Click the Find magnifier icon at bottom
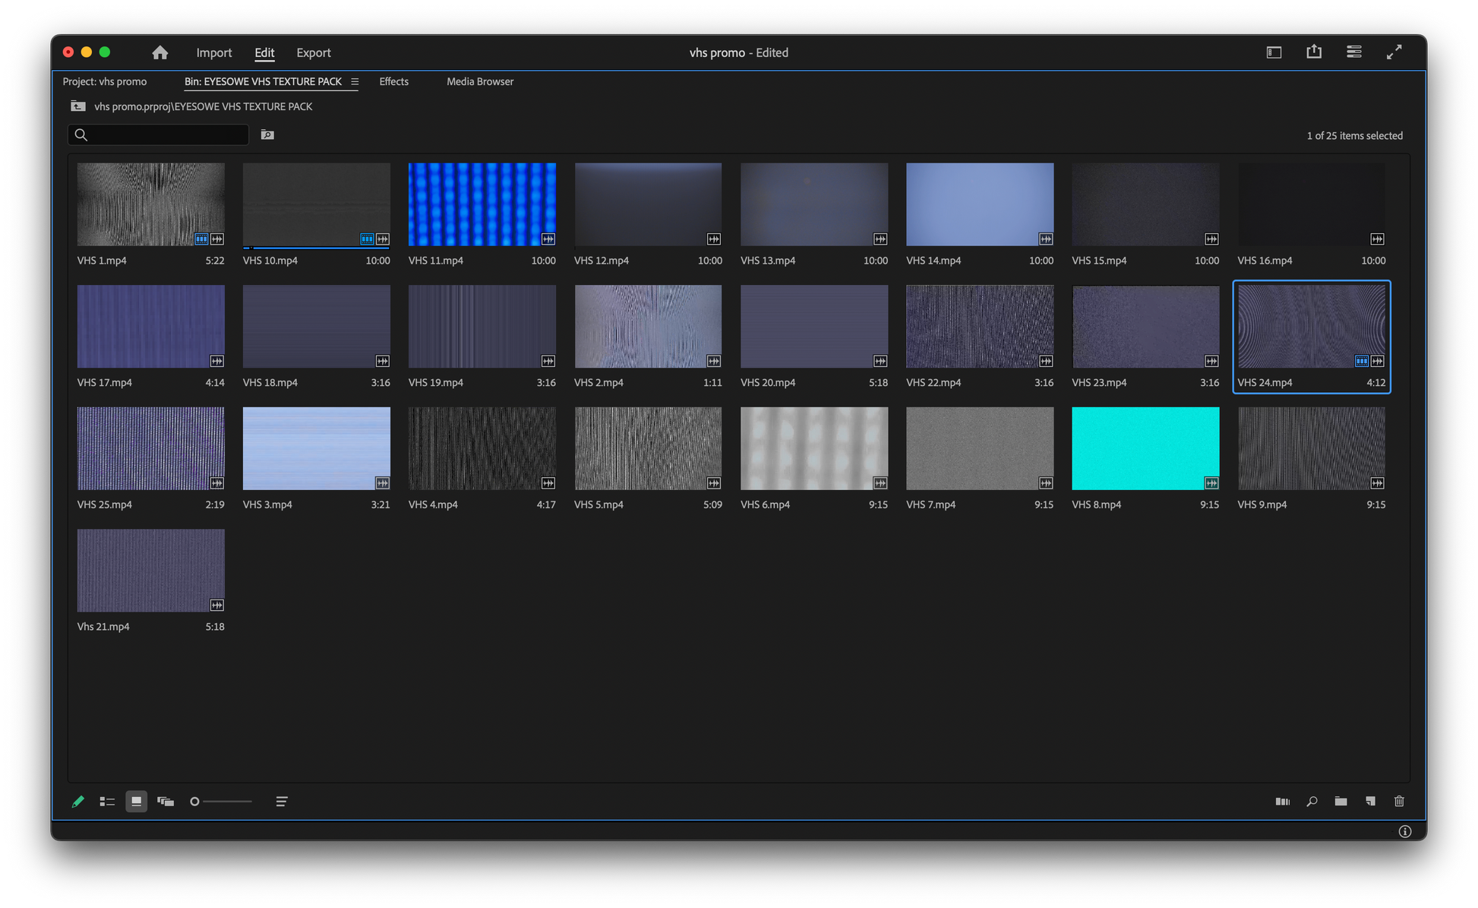1478x908 pixels. coord(1312,802)
